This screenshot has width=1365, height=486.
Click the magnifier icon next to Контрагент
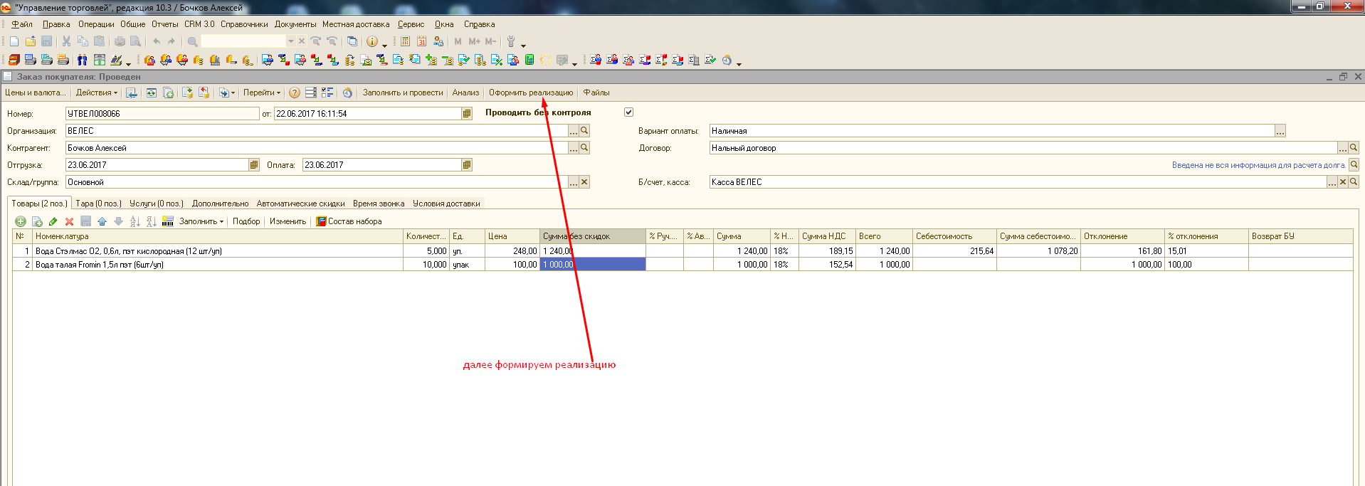tap(584, 148)
